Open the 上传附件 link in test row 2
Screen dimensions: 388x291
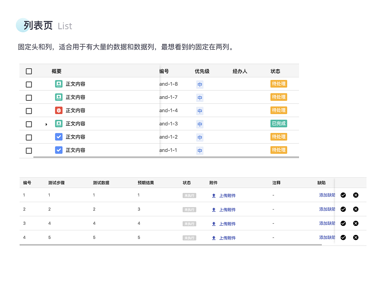click(x=227, y=209)
